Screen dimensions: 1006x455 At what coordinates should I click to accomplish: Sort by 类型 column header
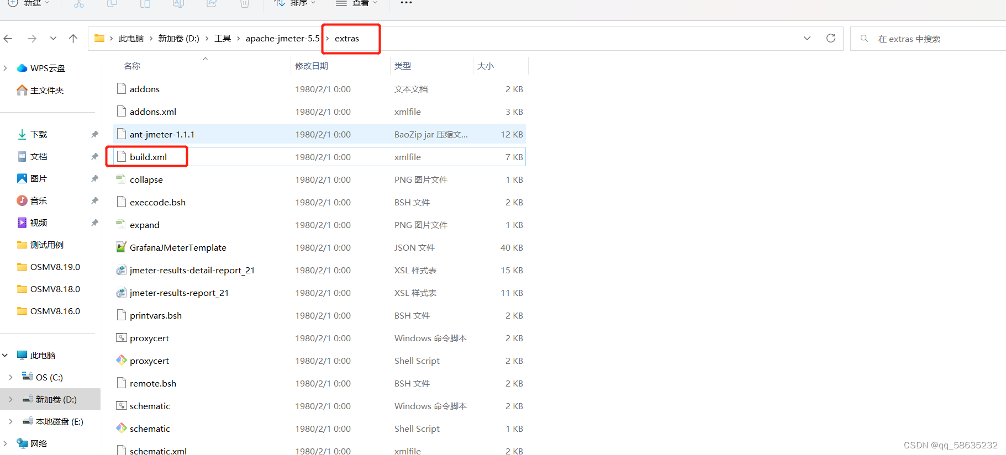point(403,66)
